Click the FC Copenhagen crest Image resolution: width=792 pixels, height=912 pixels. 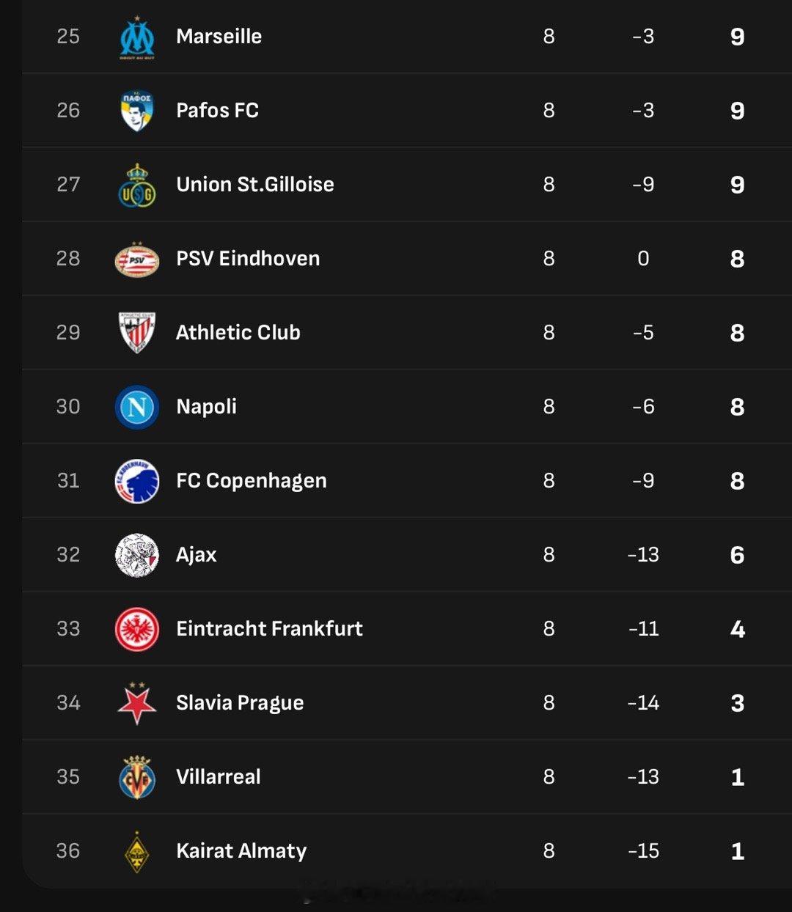137,481
